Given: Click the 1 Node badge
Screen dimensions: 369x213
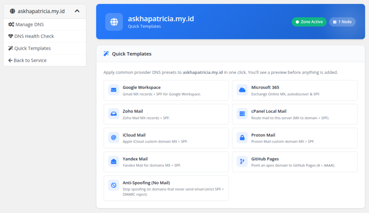Looking at the screenshot, I should point(342,22).
